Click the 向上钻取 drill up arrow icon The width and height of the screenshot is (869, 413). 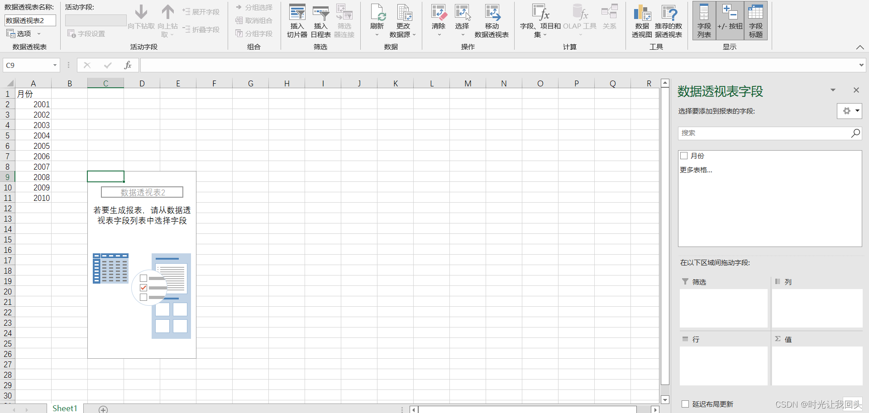168,12
